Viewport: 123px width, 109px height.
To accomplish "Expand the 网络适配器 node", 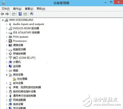I will [x=7, y=100].
